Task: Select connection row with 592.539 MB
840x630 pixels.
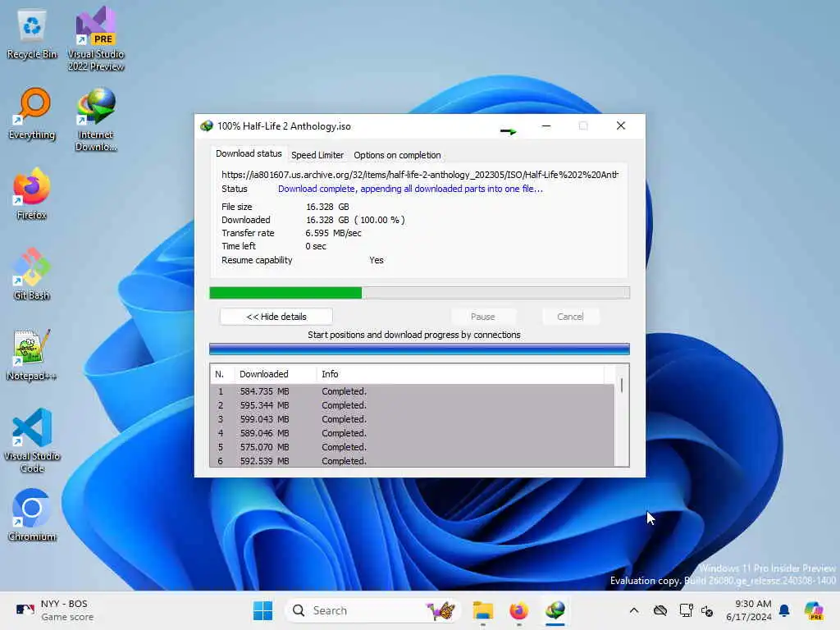Action: click(x=413, y=461)
